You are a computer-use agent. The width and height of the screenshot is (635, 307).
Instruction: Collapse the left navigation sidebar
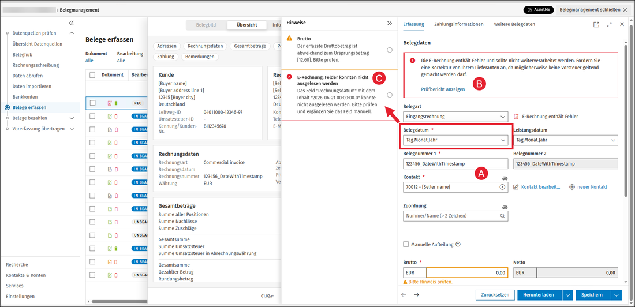tap(71, 23)
